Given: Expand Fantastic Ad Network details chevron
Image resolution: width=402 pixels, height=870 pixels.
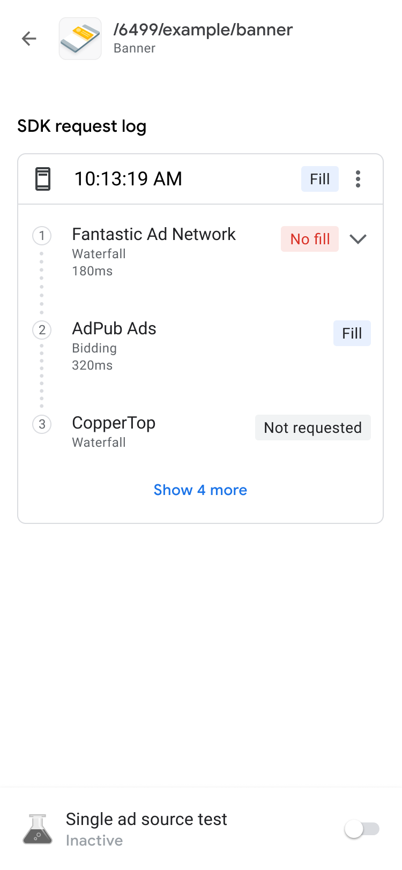Looking at the screenshot, I should click(x=358, y=239).
